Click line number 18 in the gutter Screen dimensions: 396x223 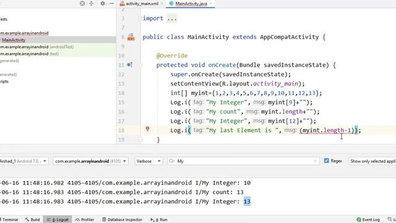click(x=121, y=131)
